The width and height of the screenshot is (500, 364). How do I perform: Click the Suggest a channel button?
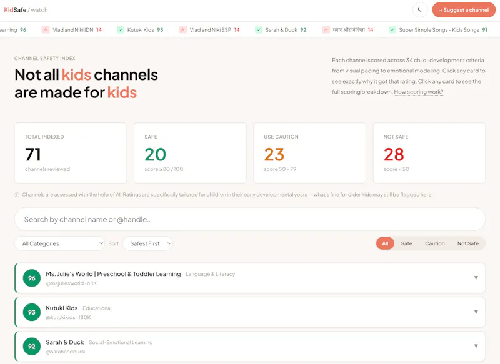(x=464, y=10)
